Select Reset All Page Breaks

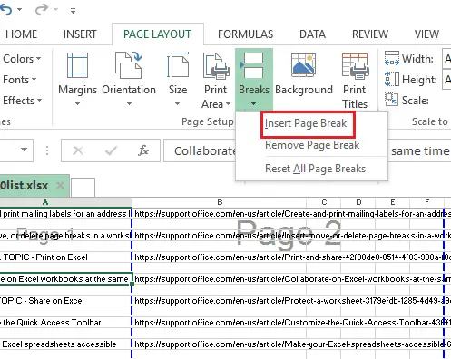click(315, 169)
